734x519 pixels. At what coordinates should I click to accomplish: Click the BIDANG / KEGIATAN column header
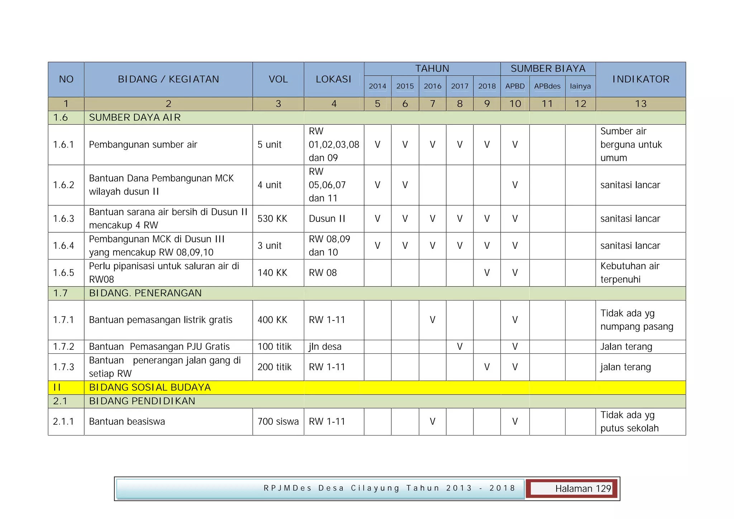pyautogui.click(x=168, y=79)
